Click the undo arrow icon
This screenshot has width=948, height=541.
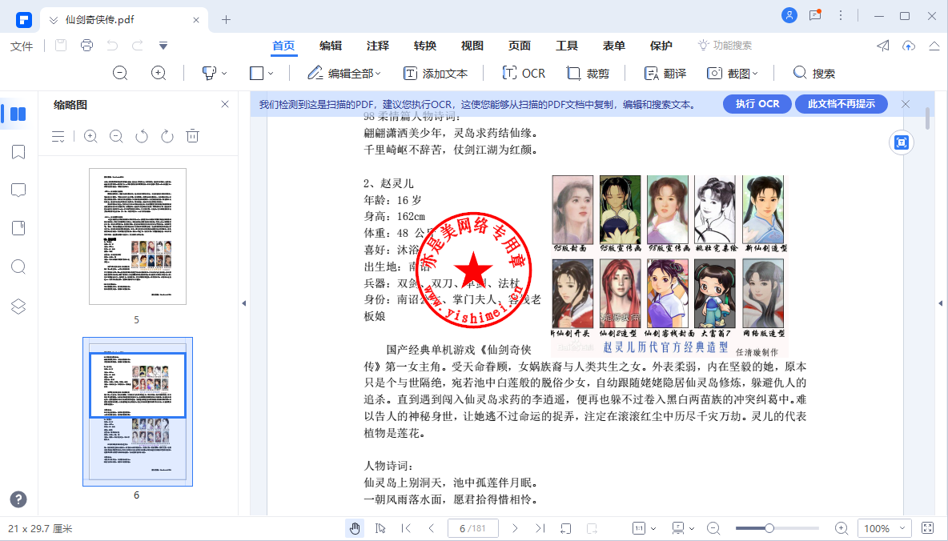point(112,46)
